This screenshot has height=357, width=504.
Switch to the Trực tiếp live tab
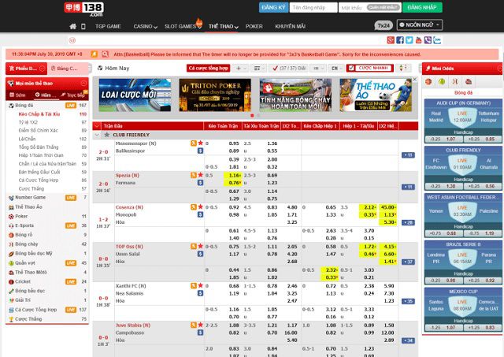pos(72,95)
